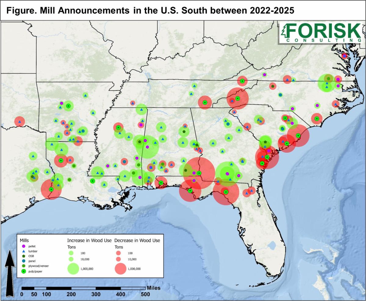Screen dimensions: 366x301
Task: Click the green OSB pentagon in the legend
Action: (x=23, y=256)
